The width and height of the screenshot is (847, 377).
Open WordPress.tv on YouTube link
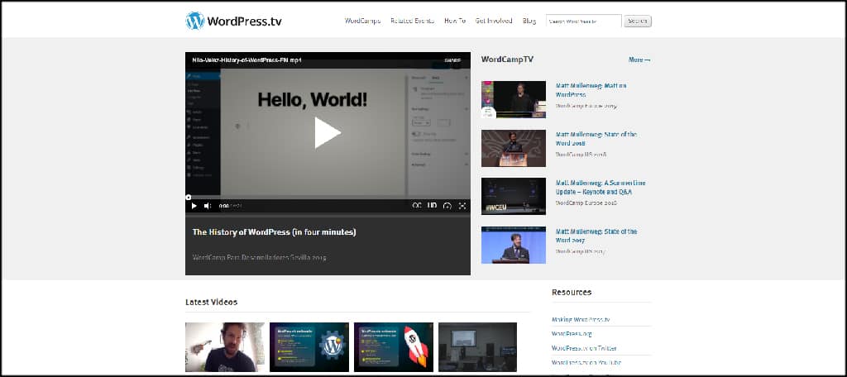(586, 362)
